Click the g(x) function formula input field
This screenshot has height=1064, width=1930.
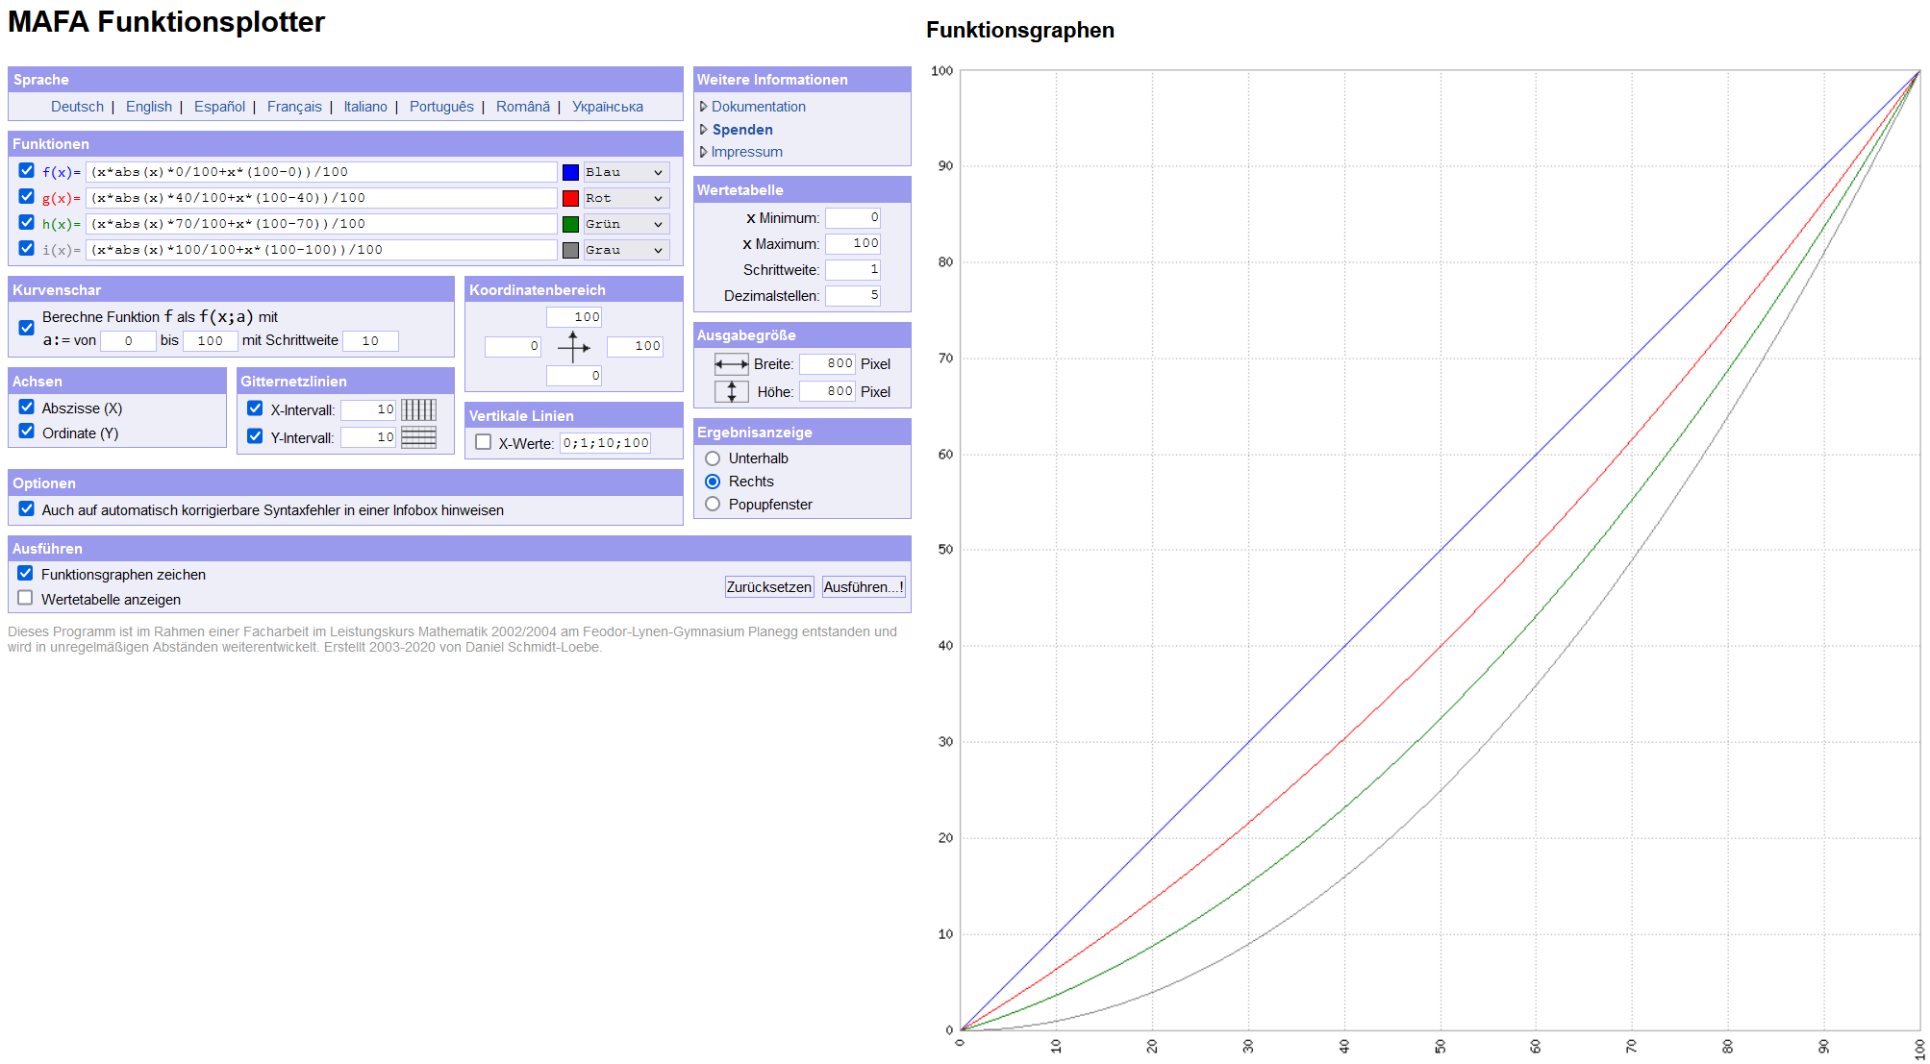click(x=321, y=199)
